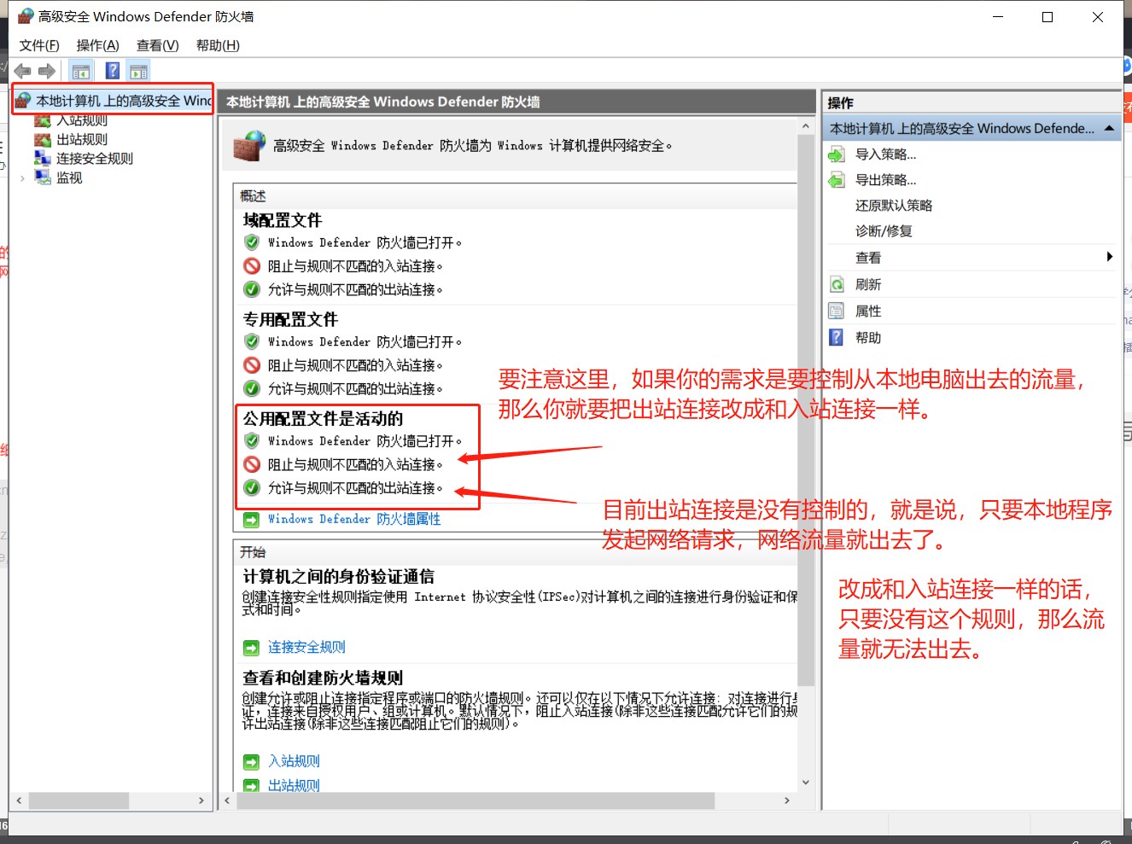Open the 入站规则 link at bottom
Image resolution: width=1132 pixels, height=844 pixels.
coord(294,761)
